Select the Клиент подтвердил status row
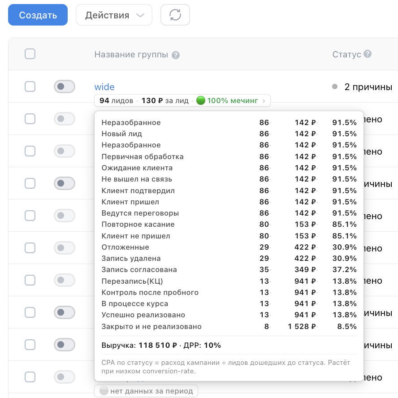 229,190
